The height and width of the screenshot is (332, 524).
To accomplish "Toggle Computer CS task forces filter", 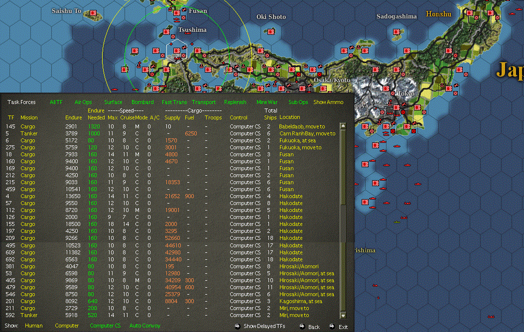I will (x=105, y=326).
